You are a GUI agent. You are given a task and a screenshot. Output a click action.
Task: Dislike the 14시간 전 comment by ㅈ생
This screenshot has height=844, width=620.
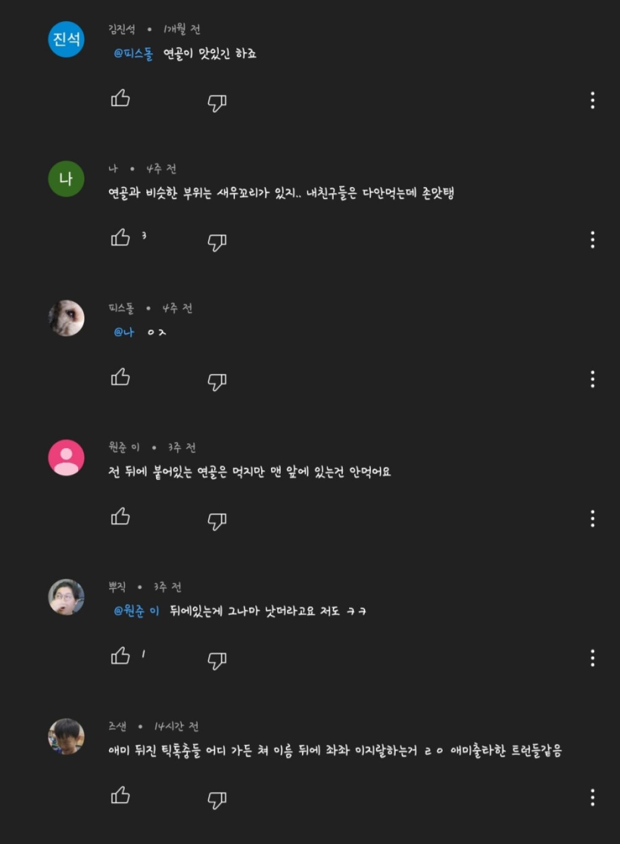217,799
